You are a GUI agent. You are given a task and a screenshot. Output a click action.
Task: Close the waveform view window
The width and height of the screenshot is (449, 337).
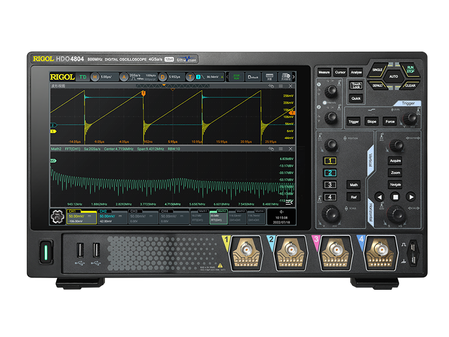pyautogui.click(x=290, y=86)
